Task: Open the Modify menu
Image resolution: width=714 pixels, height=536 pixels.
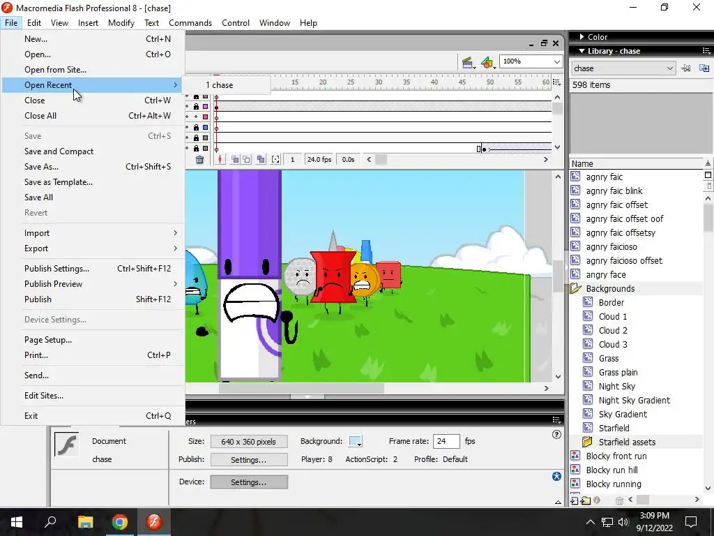Action: click(x=121, y=23)
